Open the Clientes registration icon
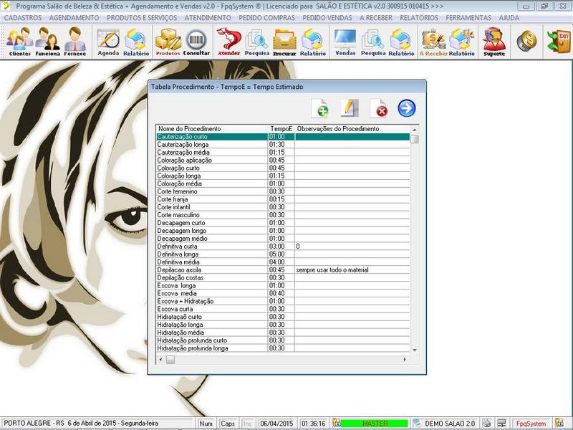Viewport: 573px width, 430px height. click(19, 42)
